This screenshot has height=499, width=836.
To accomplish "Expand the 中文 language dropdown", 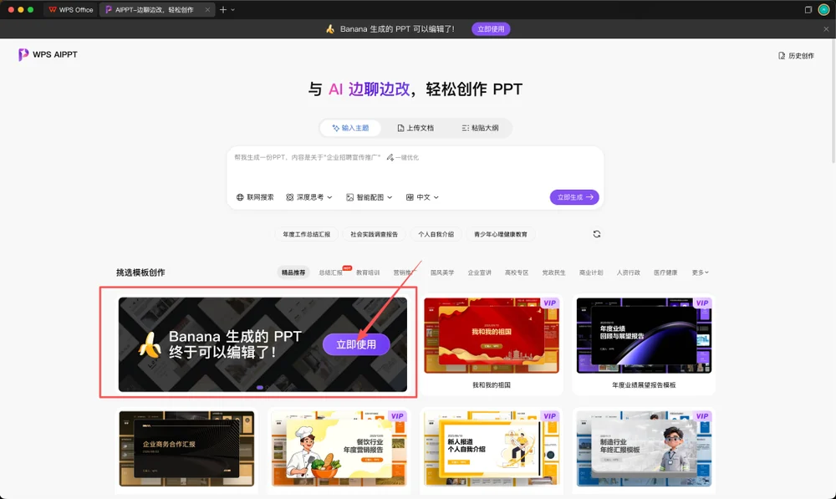I will [x=422, y=197].
